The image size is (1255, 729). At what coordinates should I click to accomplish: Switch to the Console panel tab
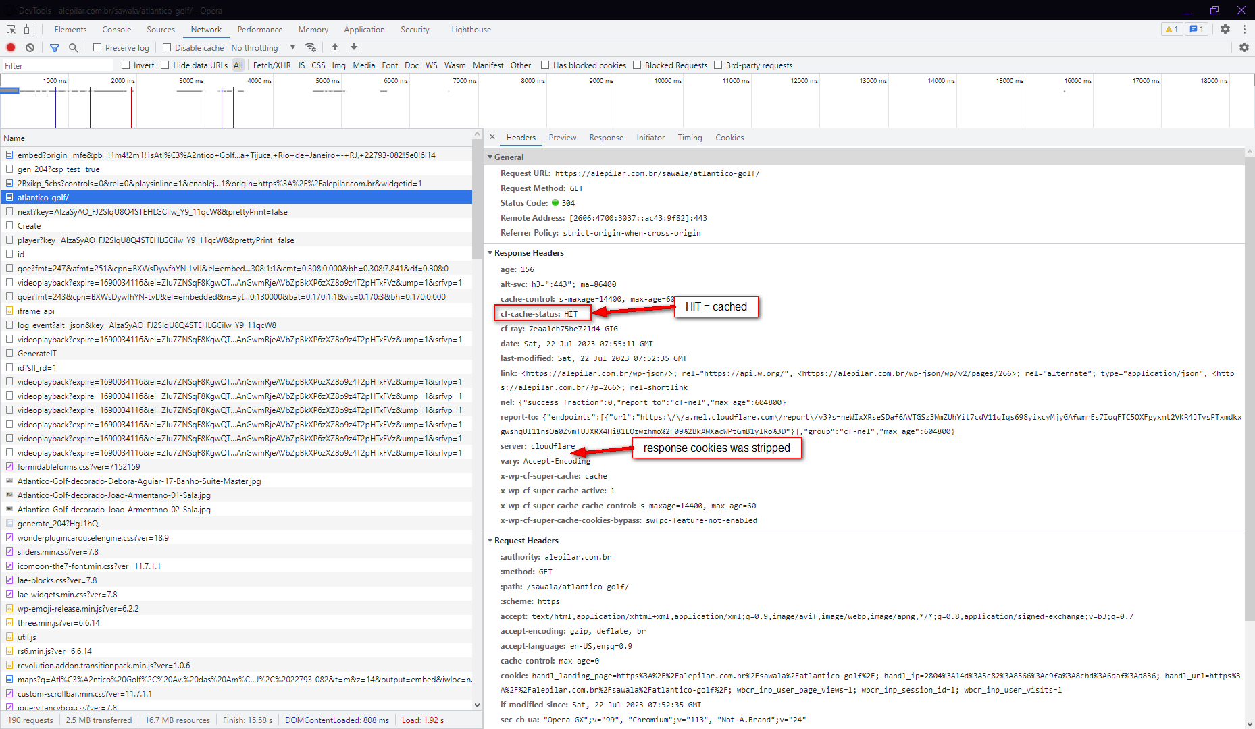point(116,30)
